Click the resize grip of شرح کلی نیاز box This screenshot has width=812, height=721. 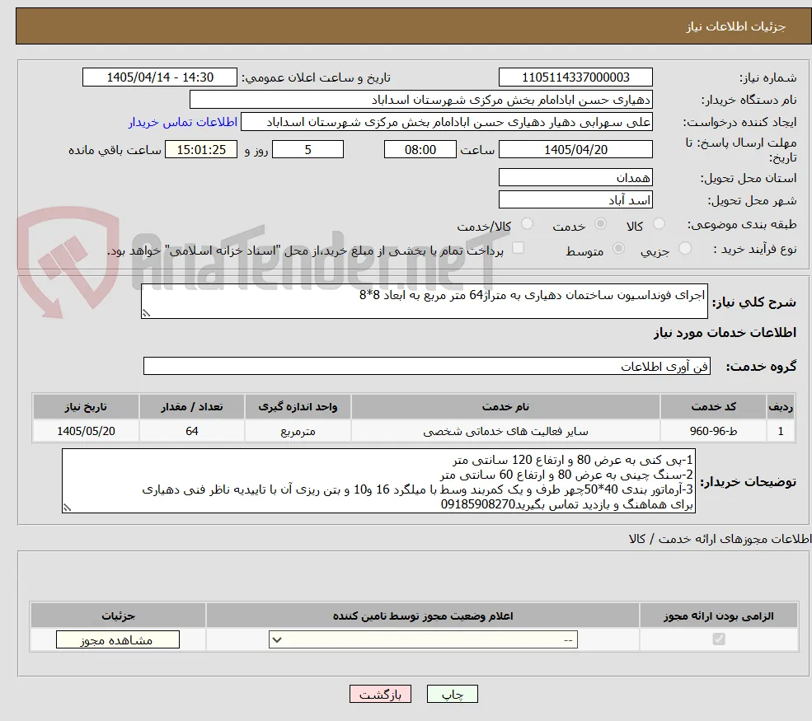pos(146,313)
